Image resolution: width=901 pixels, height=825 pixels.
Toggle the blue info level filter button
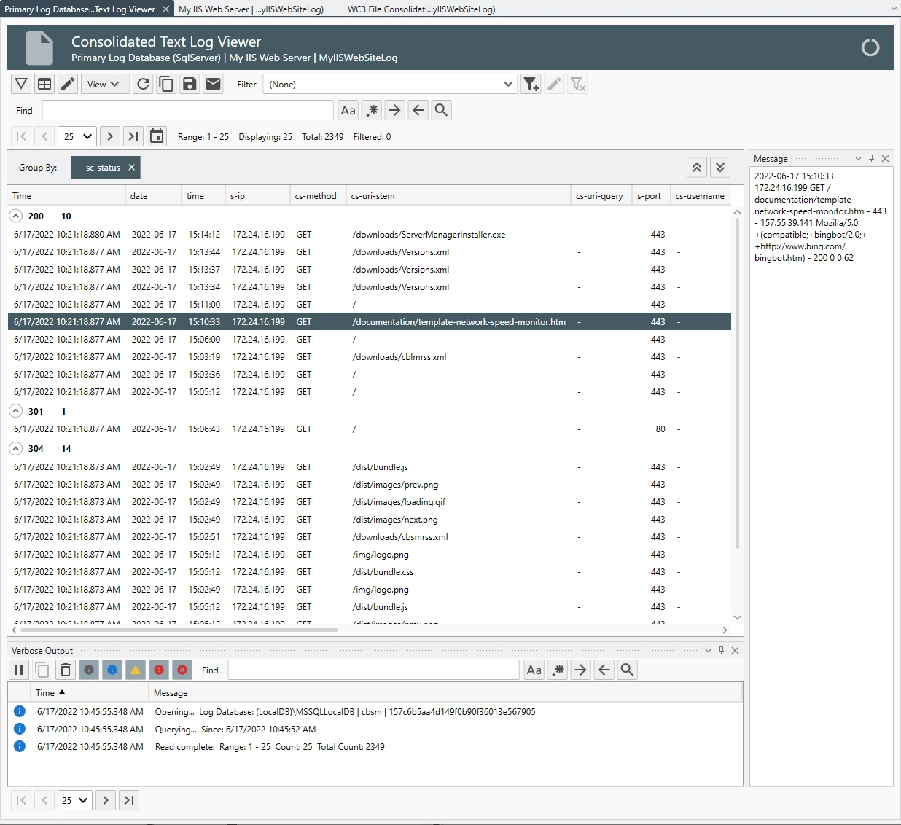[112, 670]
